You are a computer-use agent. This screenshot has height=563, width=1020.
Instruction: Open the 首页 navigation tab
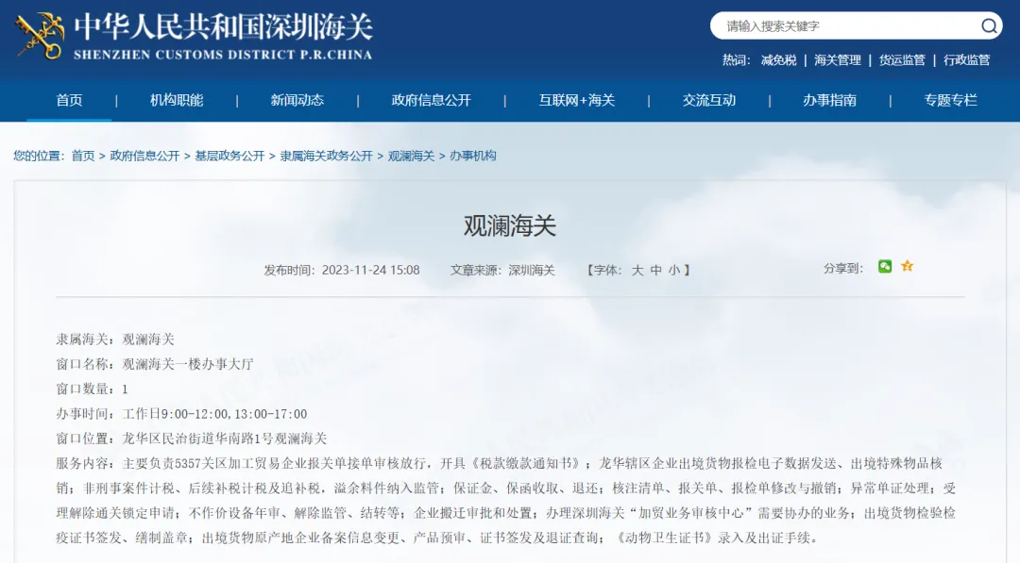tap(69, 100)
